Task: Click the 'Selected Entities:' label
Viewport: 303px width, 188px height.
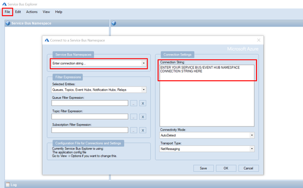Action: coord(64,84)
